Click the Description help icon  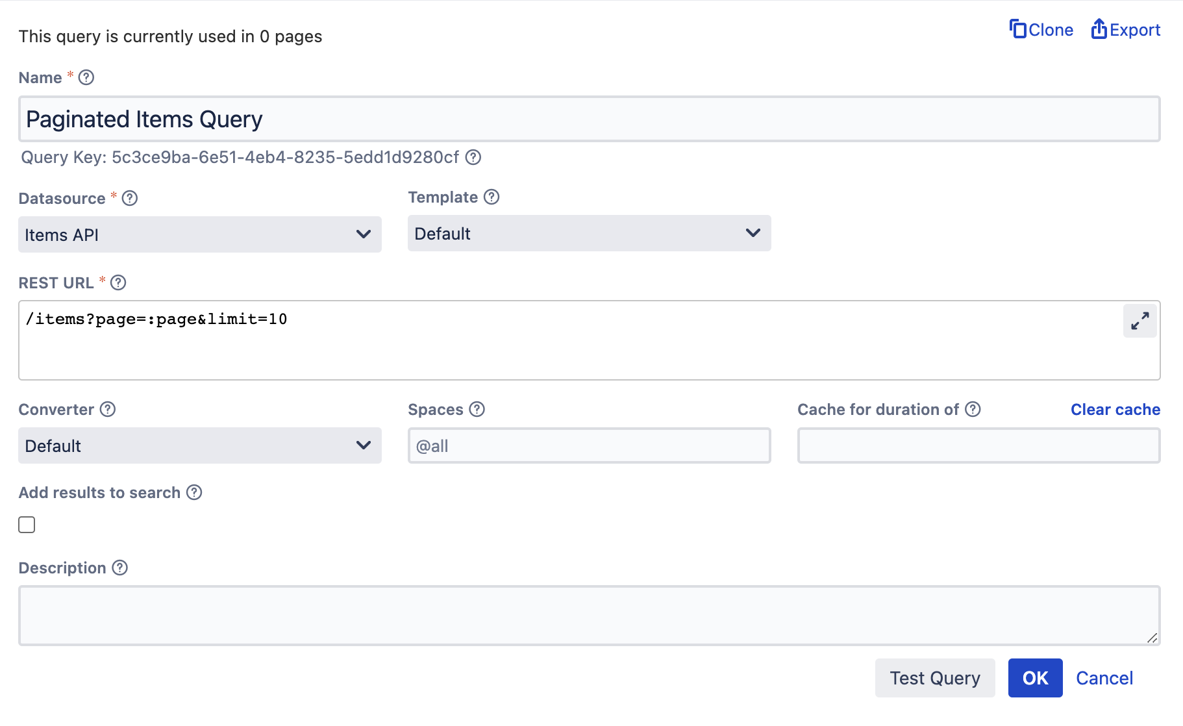pos(120,568)
